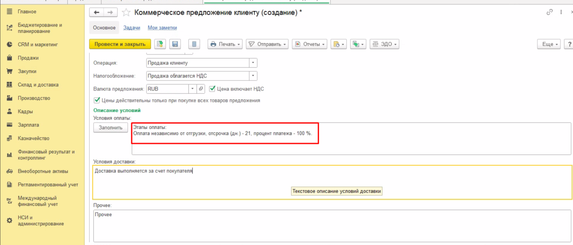This screenshot has height=245, width=573.
Task: Open the Печать dropdown menu
Action: point(225,44)
